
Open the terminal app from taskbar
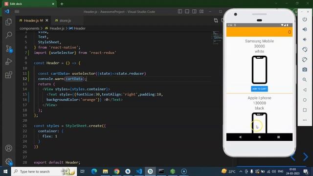coord(161,172)
